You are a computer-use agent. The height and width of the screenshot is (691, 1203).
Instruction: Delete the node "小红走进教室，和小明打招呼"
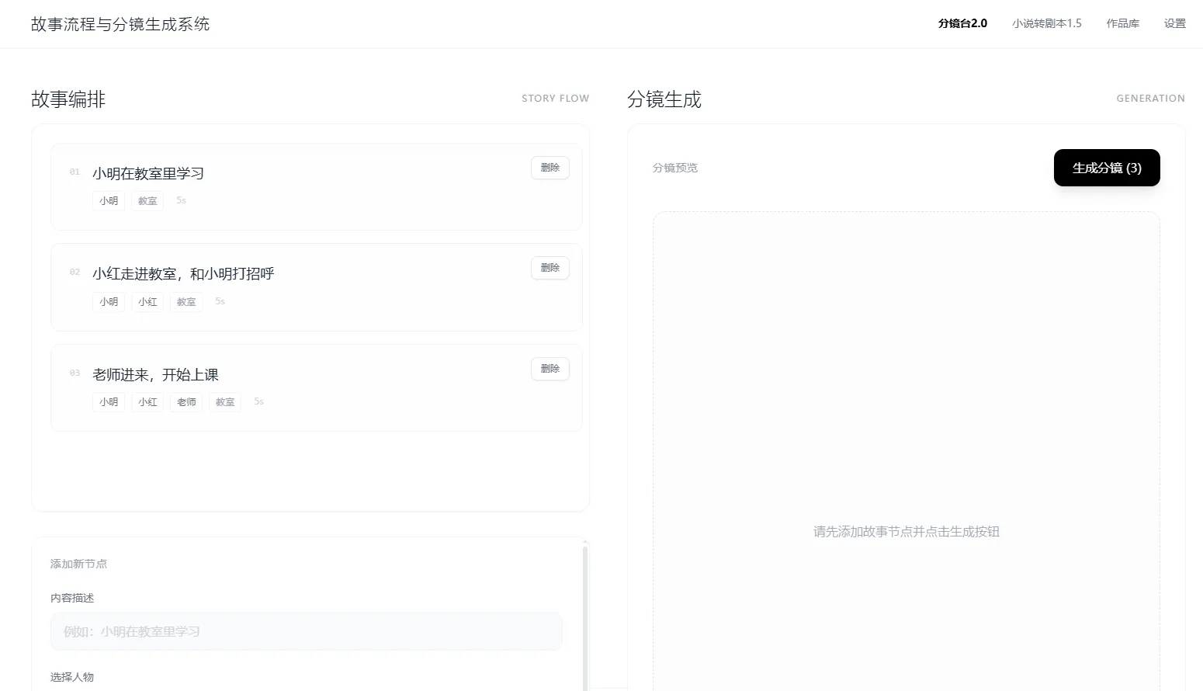pos(549,267)
